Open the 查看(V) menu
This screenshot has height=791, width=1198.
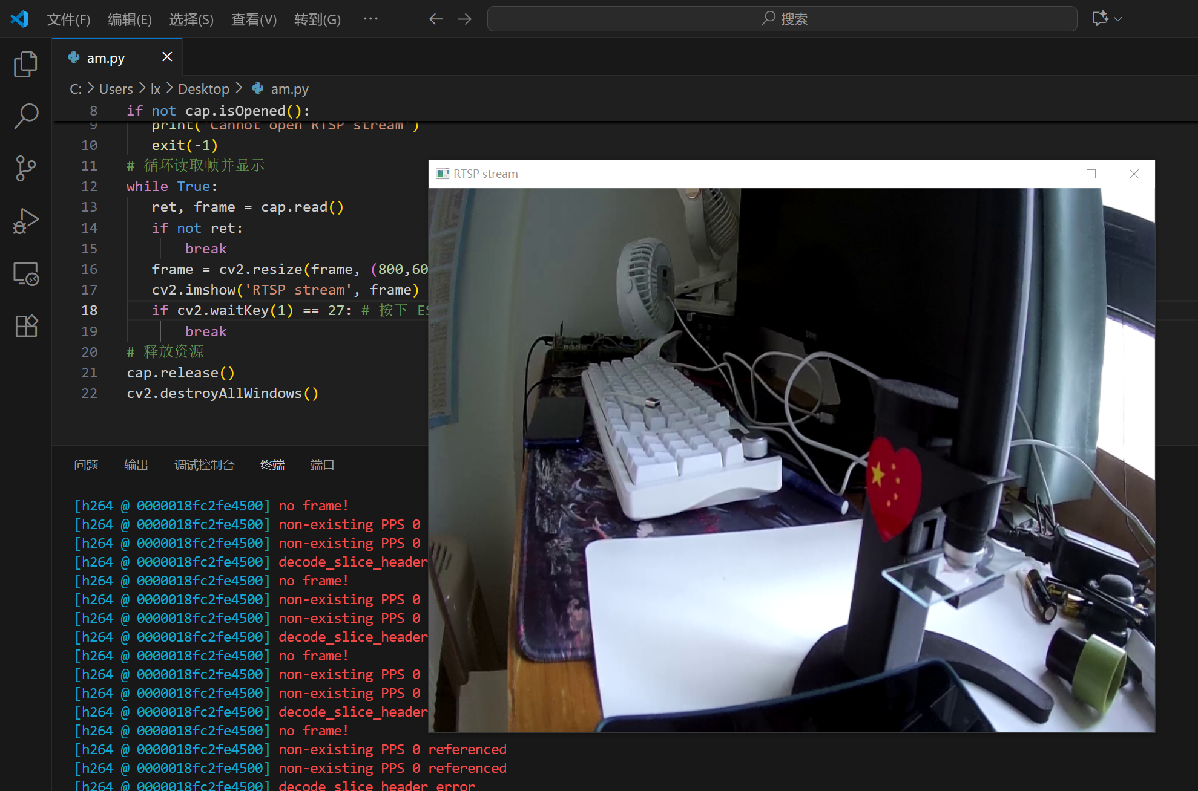point(254,19)
